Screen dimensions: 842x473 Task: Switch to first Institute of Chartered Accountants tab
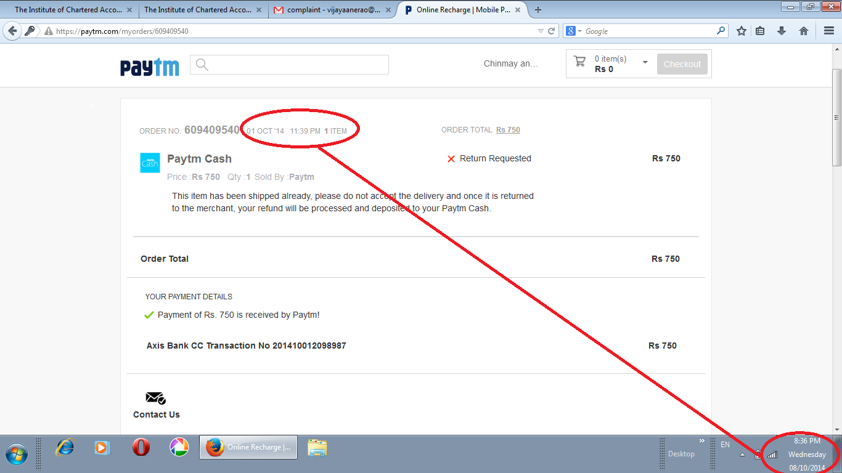[x=68, y=10]
